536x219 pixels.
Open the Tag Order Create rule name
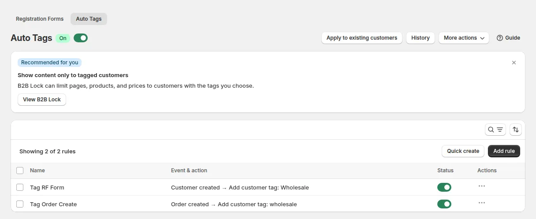point(53,204)
